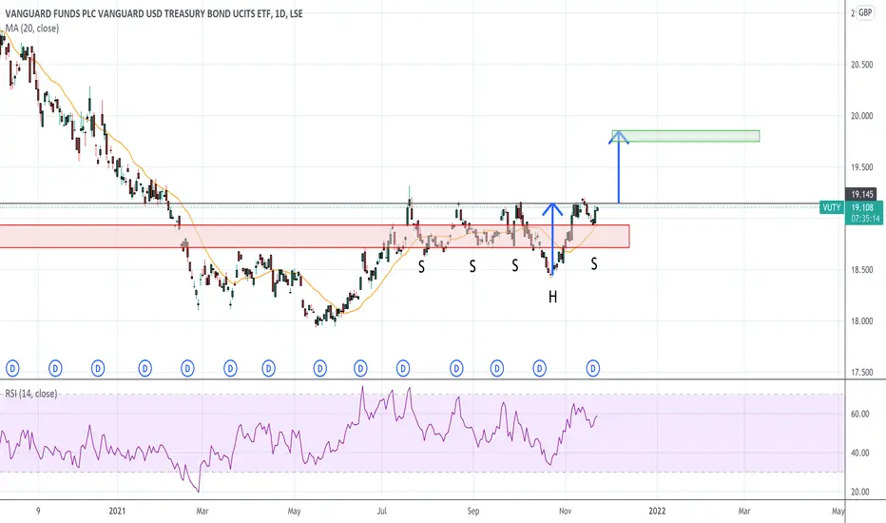Click the 19.108 current price label

[861, 207]
